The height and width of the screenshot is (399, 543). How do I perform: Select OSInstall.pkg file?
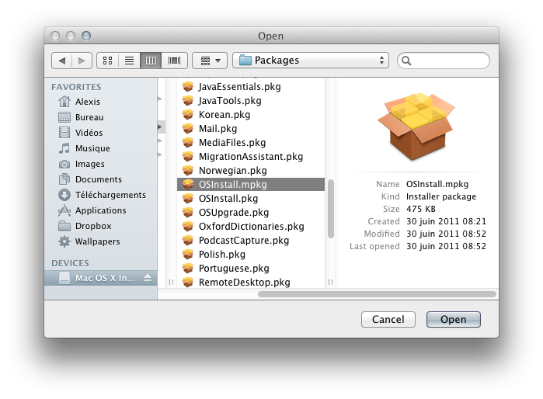pyautogui.click(x=251, y=199)
